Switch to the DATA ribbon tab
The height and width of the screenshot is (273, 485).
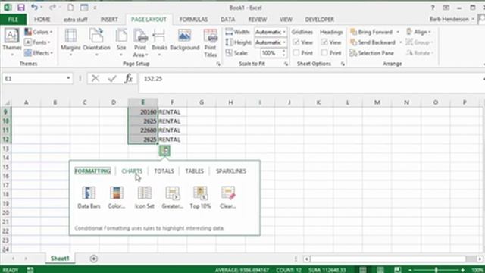(227, 20)
